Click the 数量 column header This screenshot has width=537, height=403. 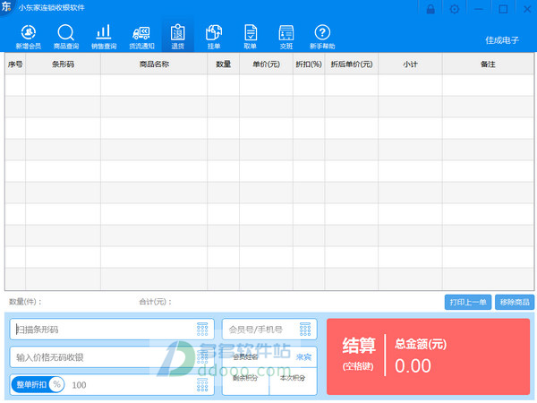223,64
